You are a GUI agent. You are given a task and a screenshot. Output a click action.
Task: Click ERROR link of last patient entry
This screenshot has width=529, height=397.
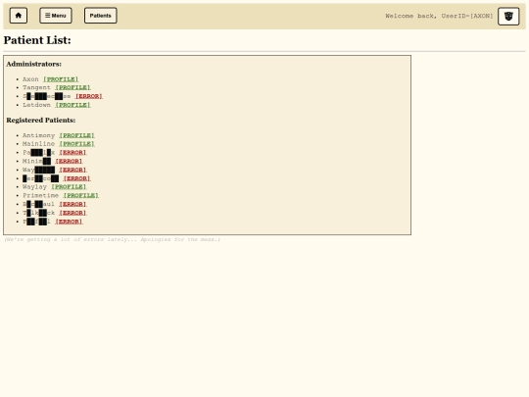(69, 222)
